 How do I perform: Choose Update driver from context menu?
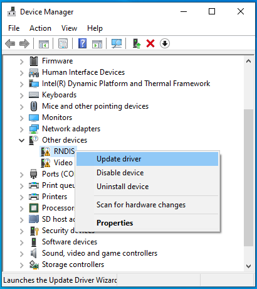(x=147, y=159)
